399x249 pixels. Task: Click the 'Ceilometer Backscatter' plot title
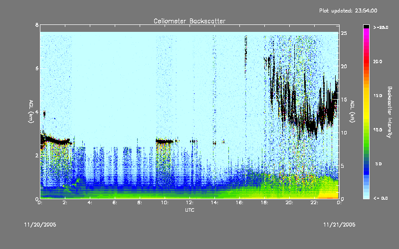[x=190, y=21]
